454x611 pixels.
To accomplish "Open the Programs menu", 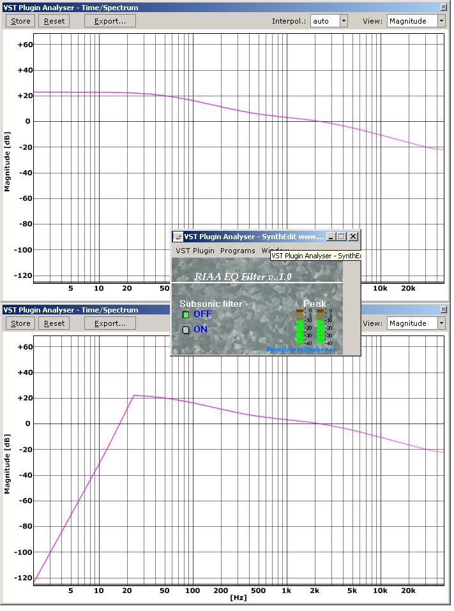I will pyautogui.click(x=238, y=251).
